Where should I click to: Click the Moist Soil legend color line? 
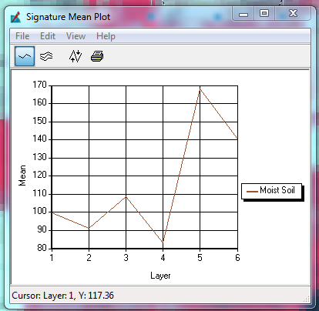(252, 191)
